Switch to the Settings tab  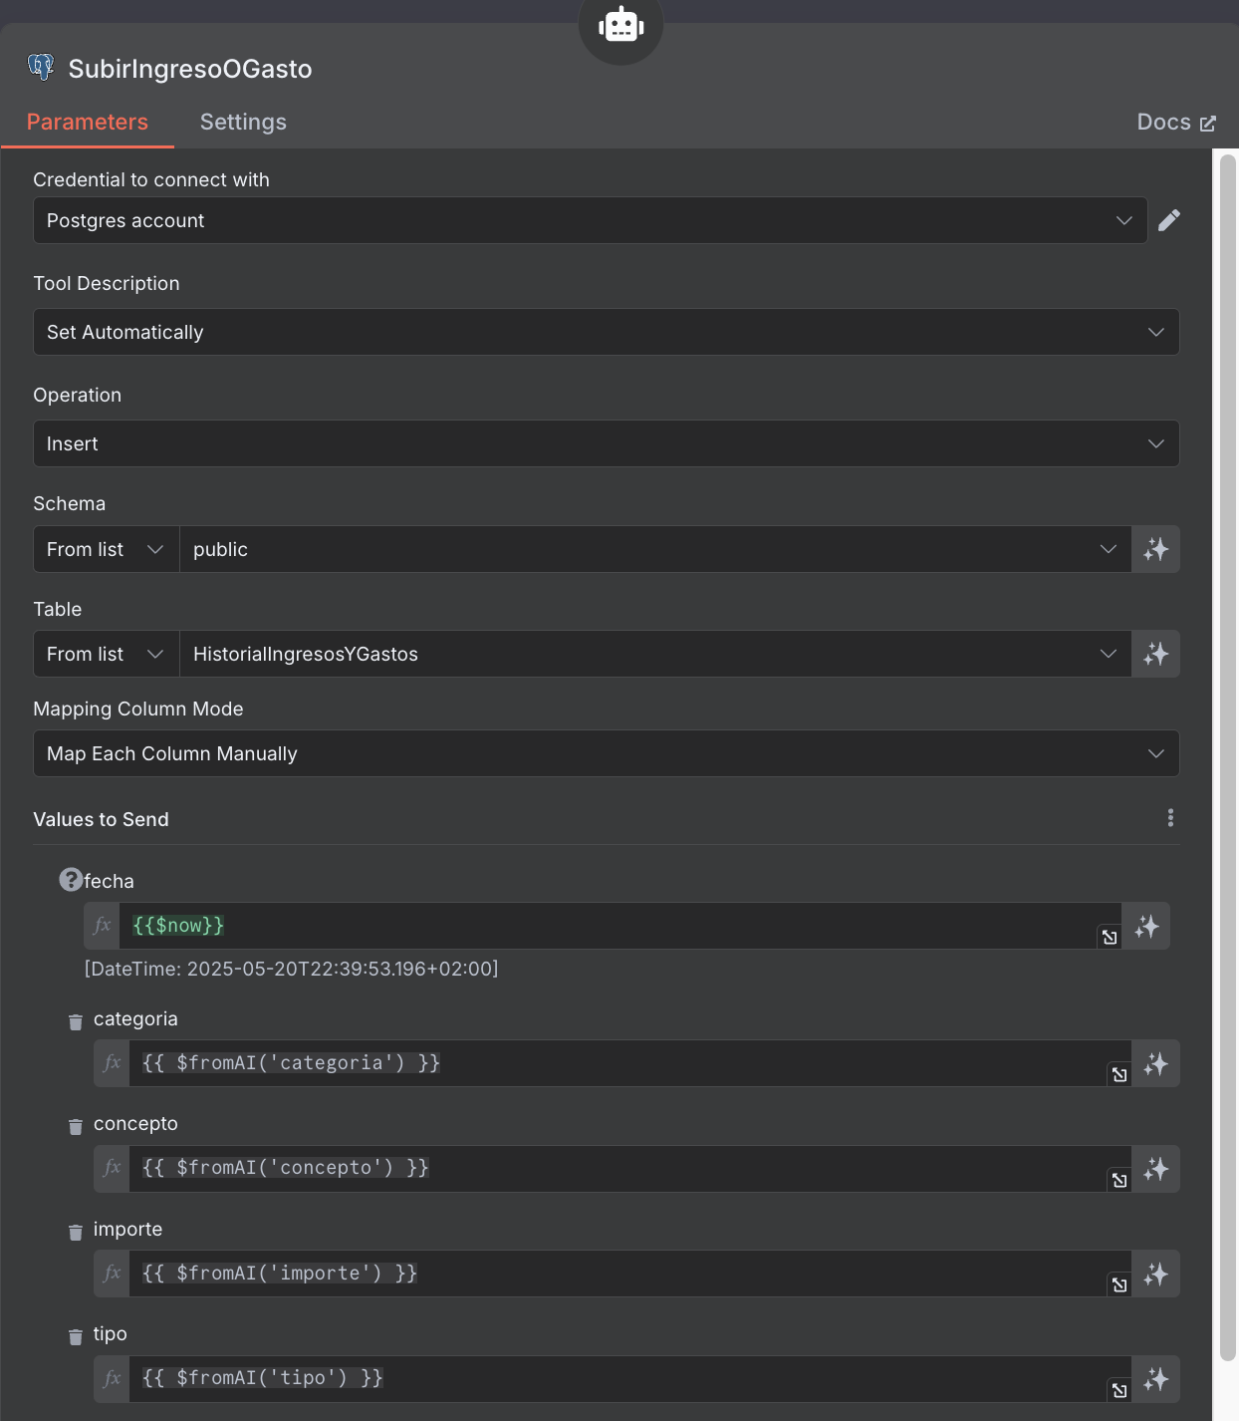coord(243,122)
